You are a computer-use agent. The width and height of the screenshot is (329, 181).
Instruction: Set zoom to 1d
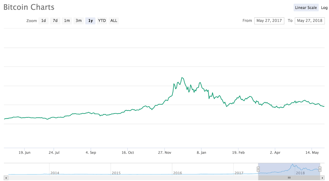tap(43, 21)
